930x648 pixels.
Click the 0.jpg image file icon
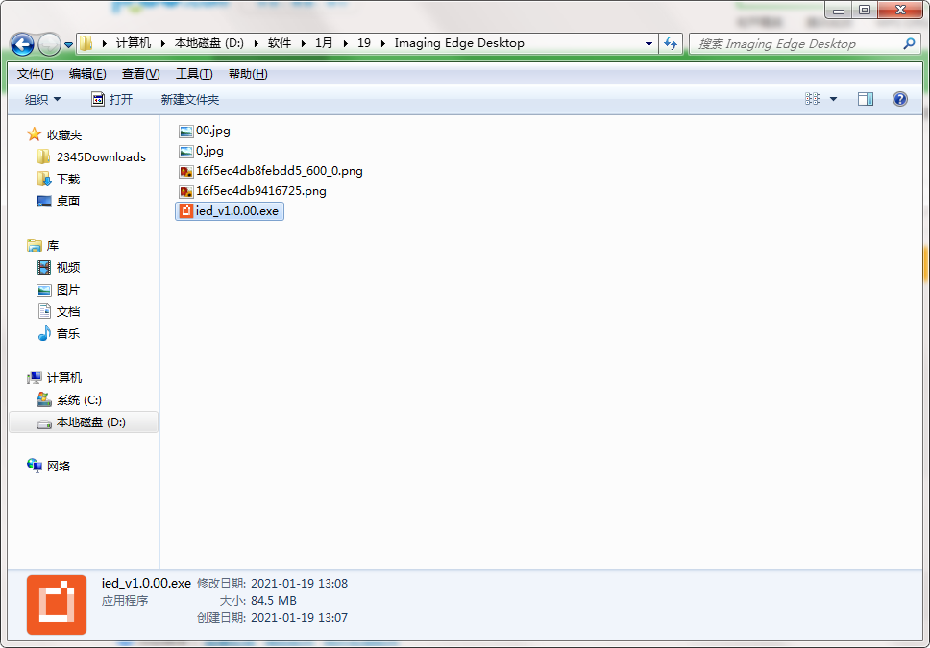pyautogui.click(x=186, y=151)
